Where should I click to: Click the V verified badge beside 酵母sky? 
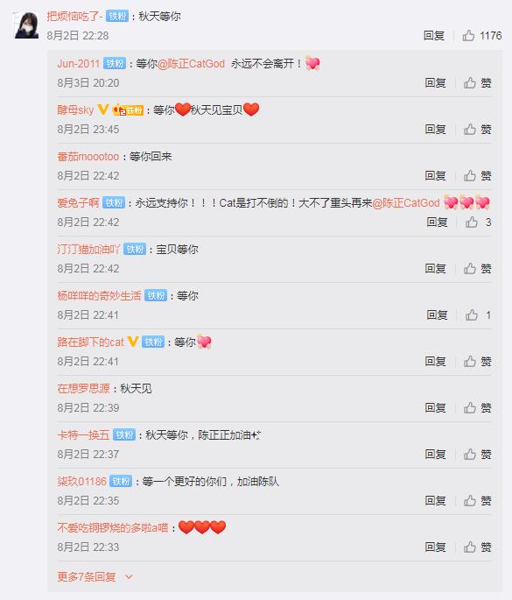pos(103,109)
